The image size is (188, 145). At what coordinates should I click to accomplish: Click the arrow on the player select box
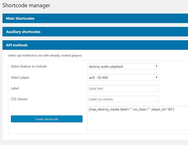[x=157, y=78]
